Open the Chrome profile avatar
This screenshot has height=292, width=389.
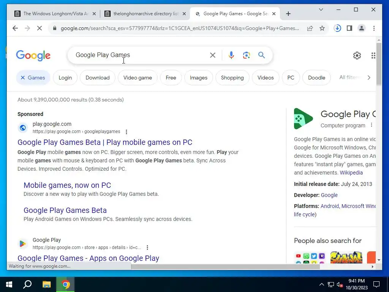(x=362, y=28)
